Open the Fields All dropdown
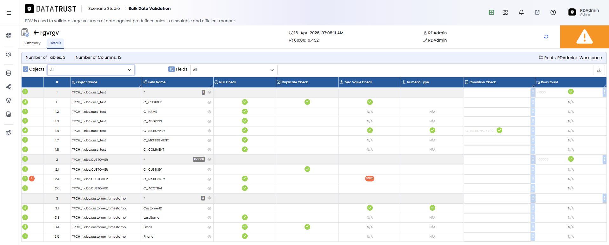 coord(234,70)
